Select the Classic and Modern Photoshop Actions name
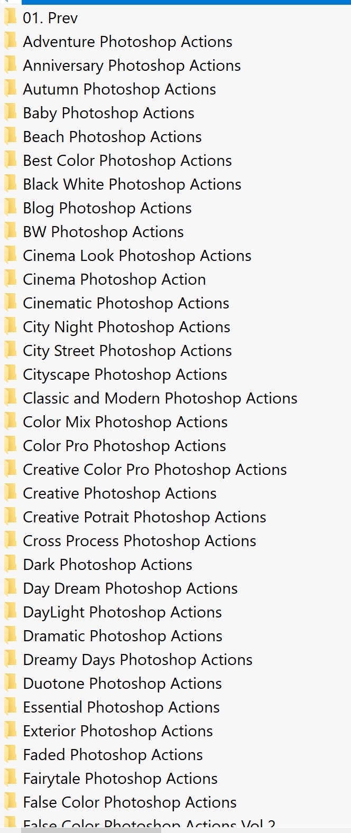 160,398
